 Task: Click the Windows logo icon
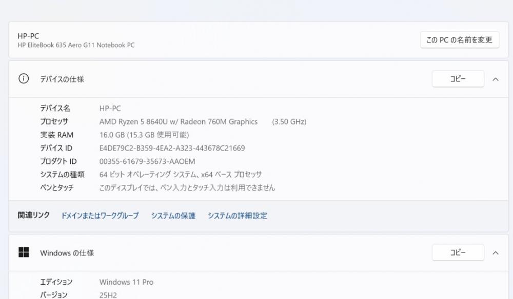click(x=24, y=252)
